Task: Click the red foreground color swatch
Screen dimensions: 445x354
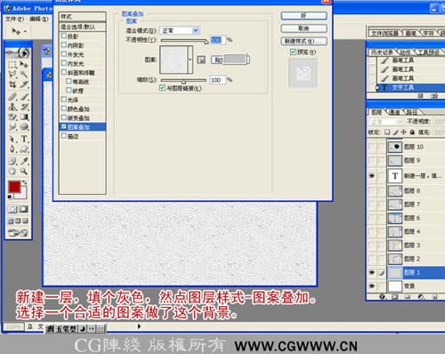Action: click(x=14, y=187)
